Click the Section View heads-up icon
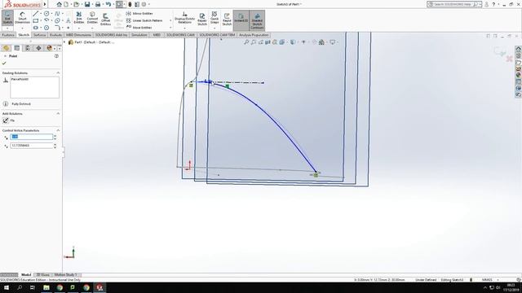Screen dimensions: 522x293 (268, 42)
